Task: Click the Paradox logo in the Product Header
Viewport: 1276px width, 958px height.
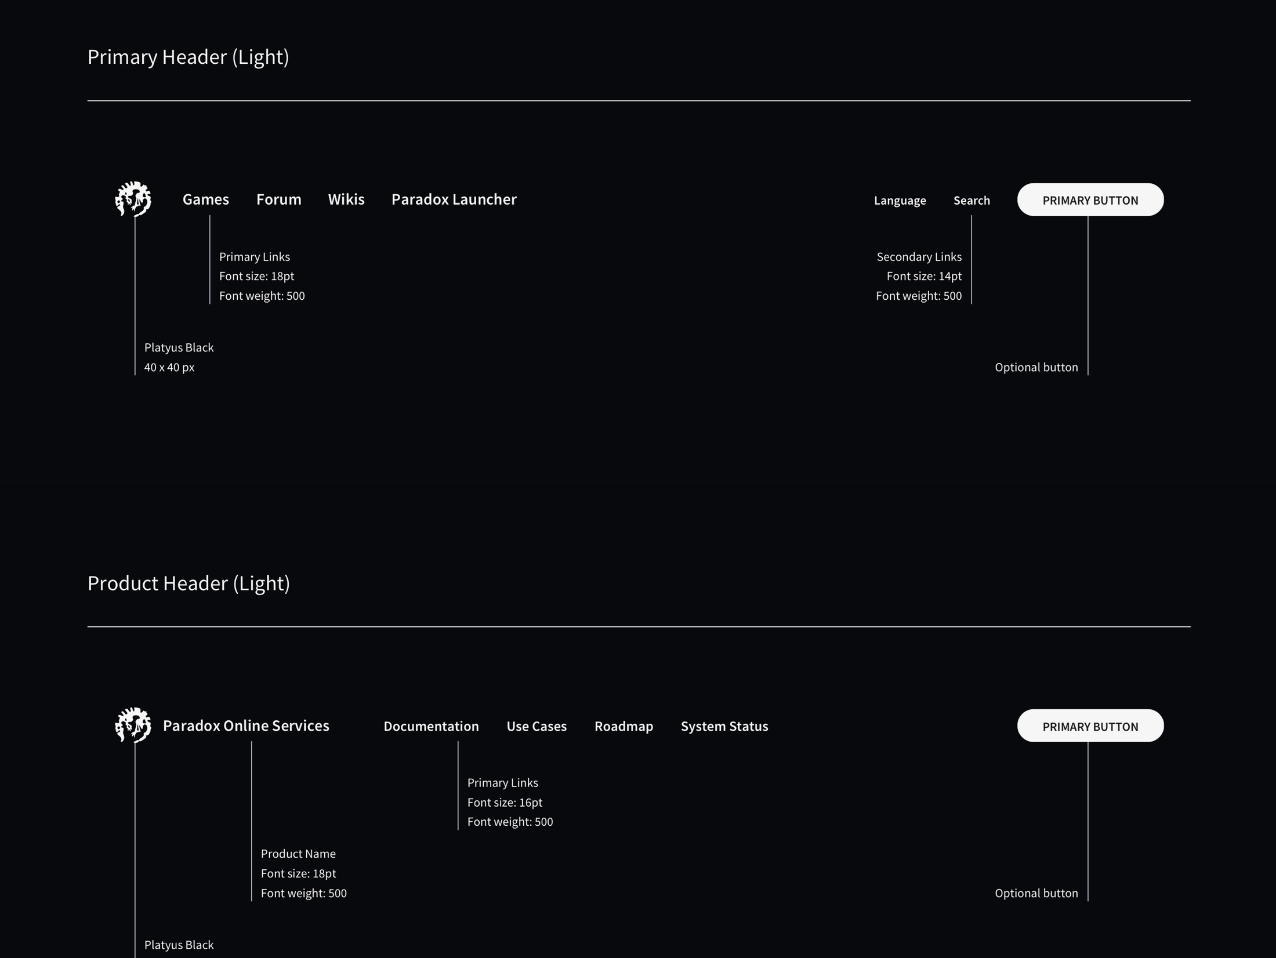Action: click(133, 725)
